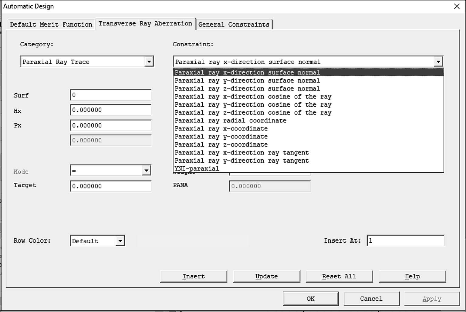Image resolution: width=466 pixels, height=312 pixels.
Task: Select Paraxial ray y-direction surface normal
Action: point(247,81)
